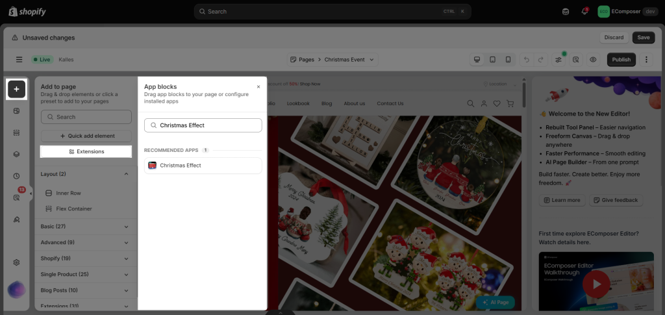The width and height of the screenshot is (665, 315).
Task: Click the Lookbook menu item
Action: pos(298,103)
